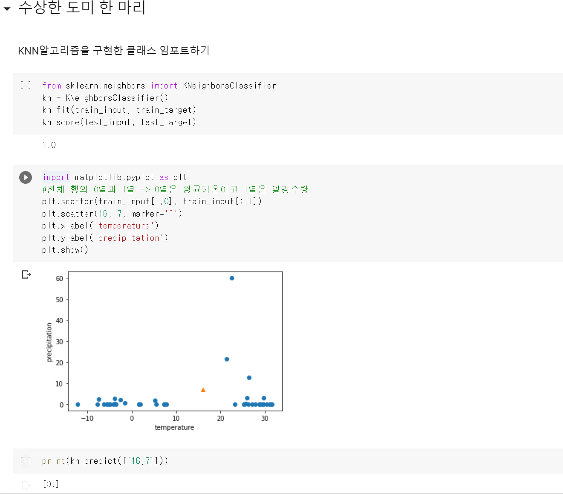Select the [0.] prediction output

pos(51,484)
